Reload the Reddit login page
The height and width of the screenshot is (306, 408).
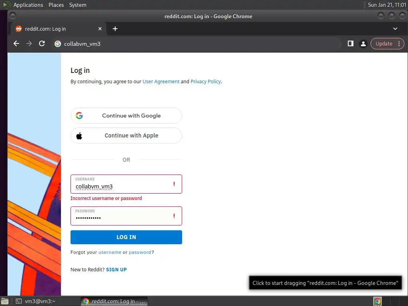click(x=42, y=44)
